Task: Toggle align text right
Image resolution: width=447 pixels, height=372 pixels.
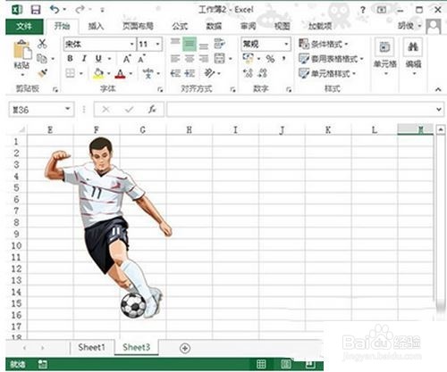Action: [204, 59]
